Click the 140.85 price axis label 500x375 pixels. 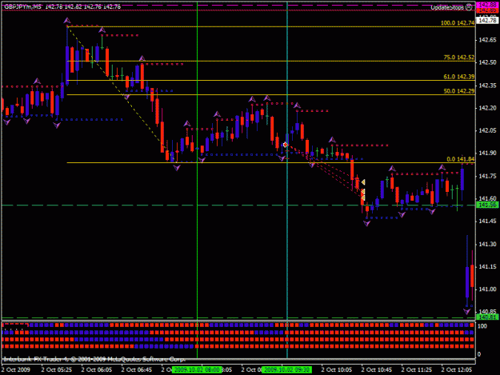click(x=487, y=311)
